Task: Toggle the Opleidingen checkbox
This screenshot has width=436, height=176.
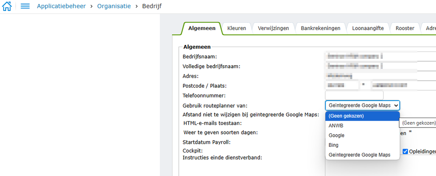Action: [x=405, y=151]
